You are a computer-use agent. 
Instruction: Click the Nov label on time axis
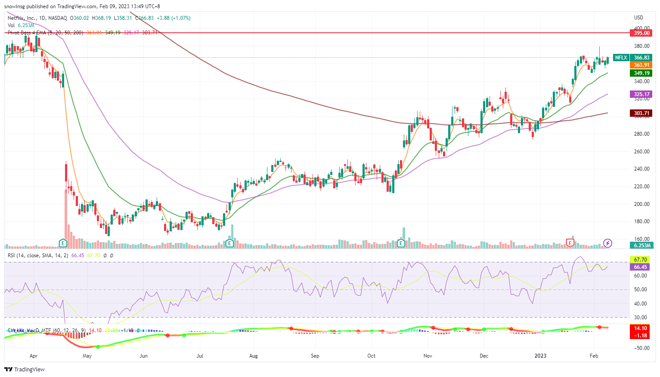pyautogui.click(x=428, y=356)
